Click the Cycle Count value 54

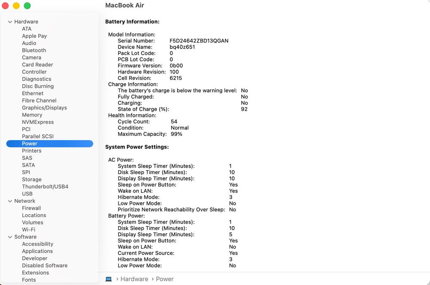coord(174,121)
